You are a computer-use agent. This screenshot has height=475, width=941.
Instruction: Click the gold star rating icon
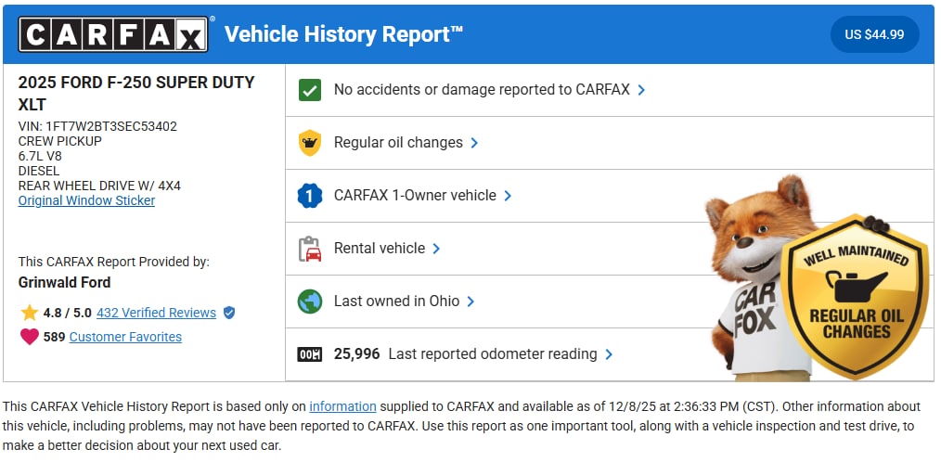click(30, 313)
